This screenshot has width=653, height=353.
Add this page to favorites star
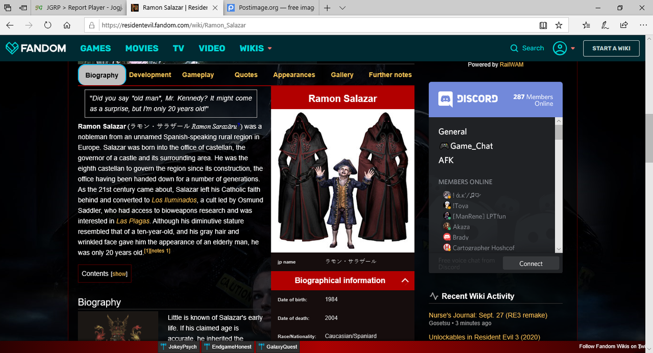559,25
